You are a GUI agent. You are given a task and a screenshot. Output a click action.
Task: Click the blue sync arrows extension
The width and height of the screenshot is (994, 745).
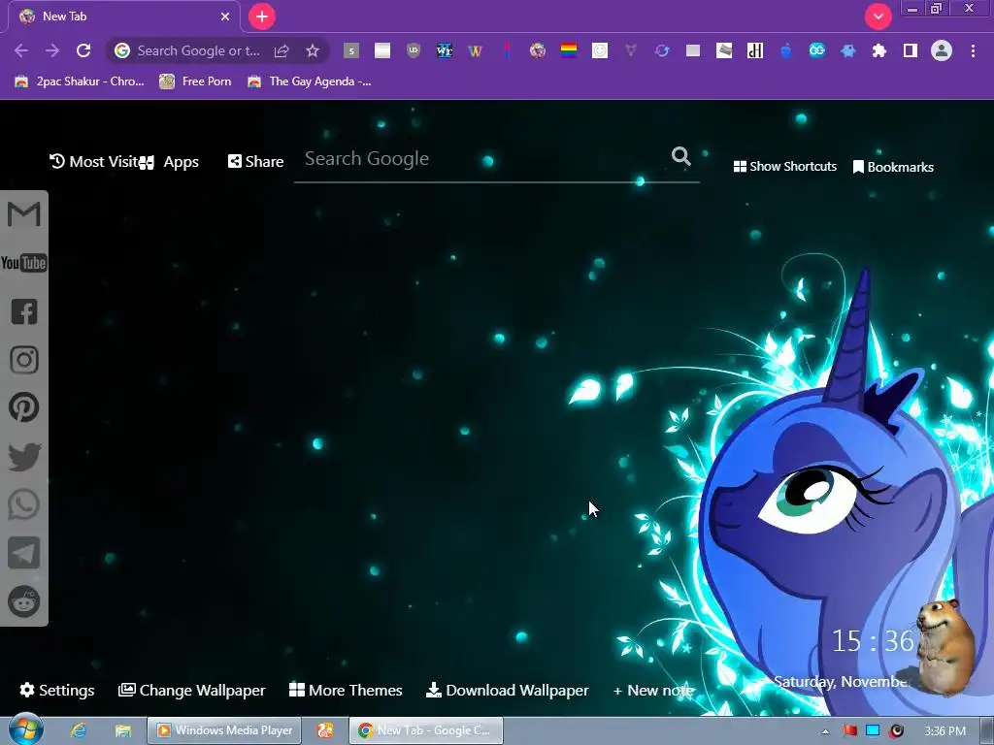coord(662,50)
